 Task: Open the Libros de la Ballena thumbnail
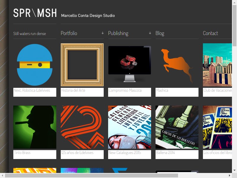[x=177, y=127]
